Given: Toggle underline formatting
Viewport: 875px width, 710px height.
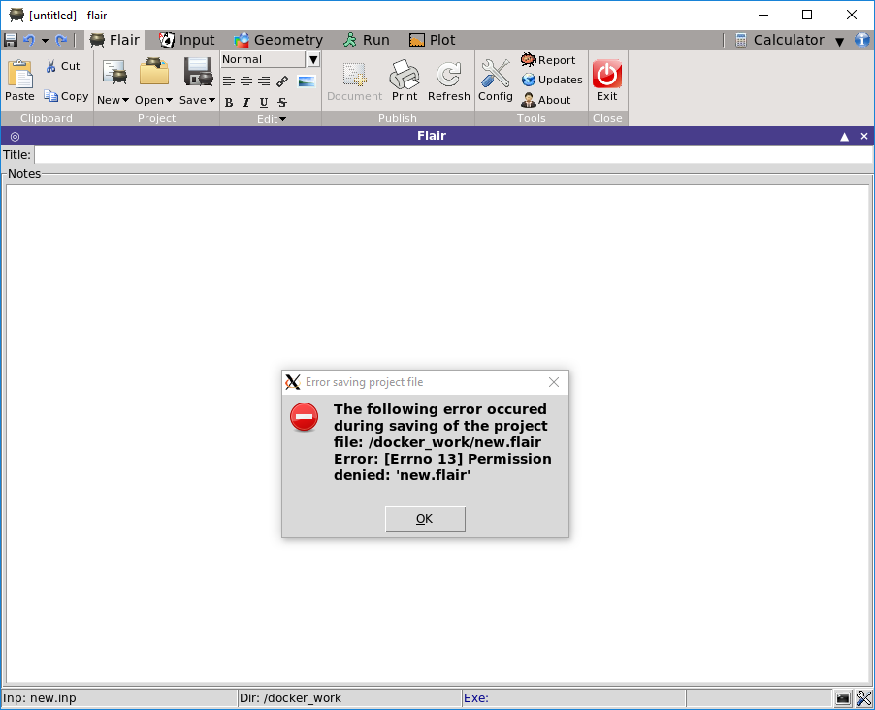Looking at the screenshot, I should click(x=264, y=102).
